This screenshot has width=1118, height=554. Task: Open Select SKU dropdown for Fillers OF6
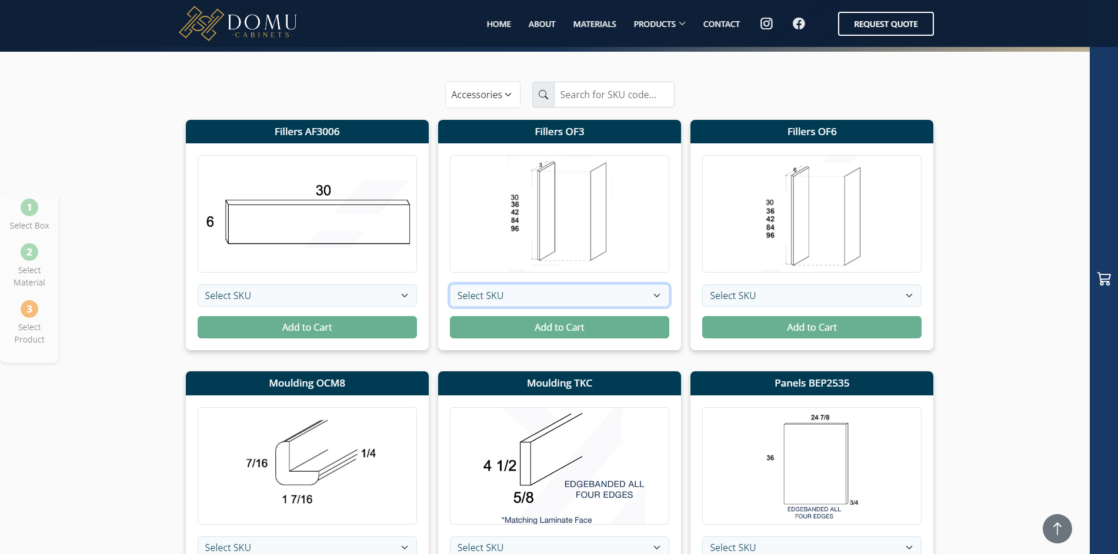click(812, 296)
